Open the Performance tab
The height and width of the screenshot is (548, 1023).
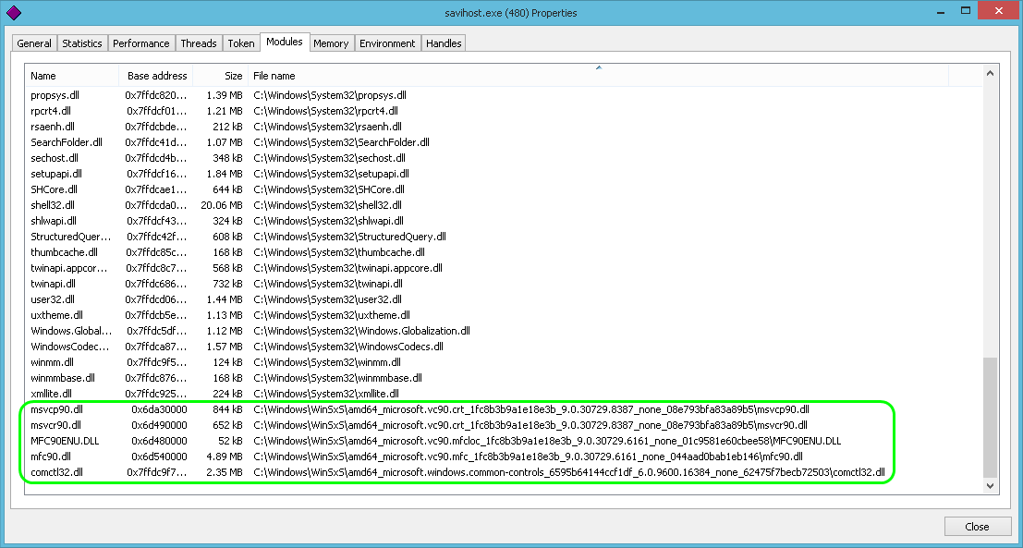tap(140, 43)
